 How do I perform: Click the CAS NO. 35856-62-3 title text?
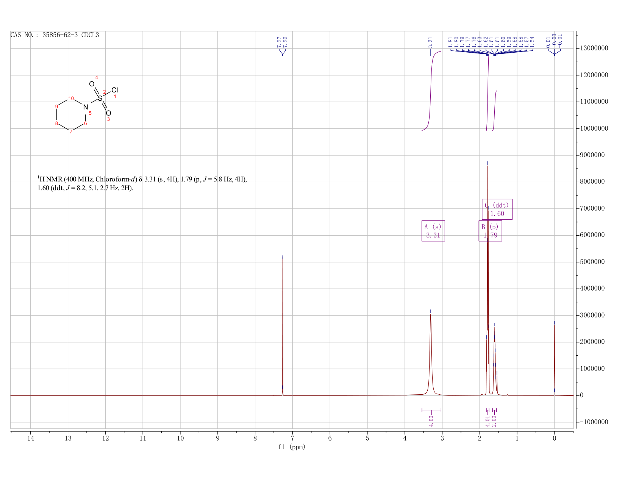pos(55,35)
